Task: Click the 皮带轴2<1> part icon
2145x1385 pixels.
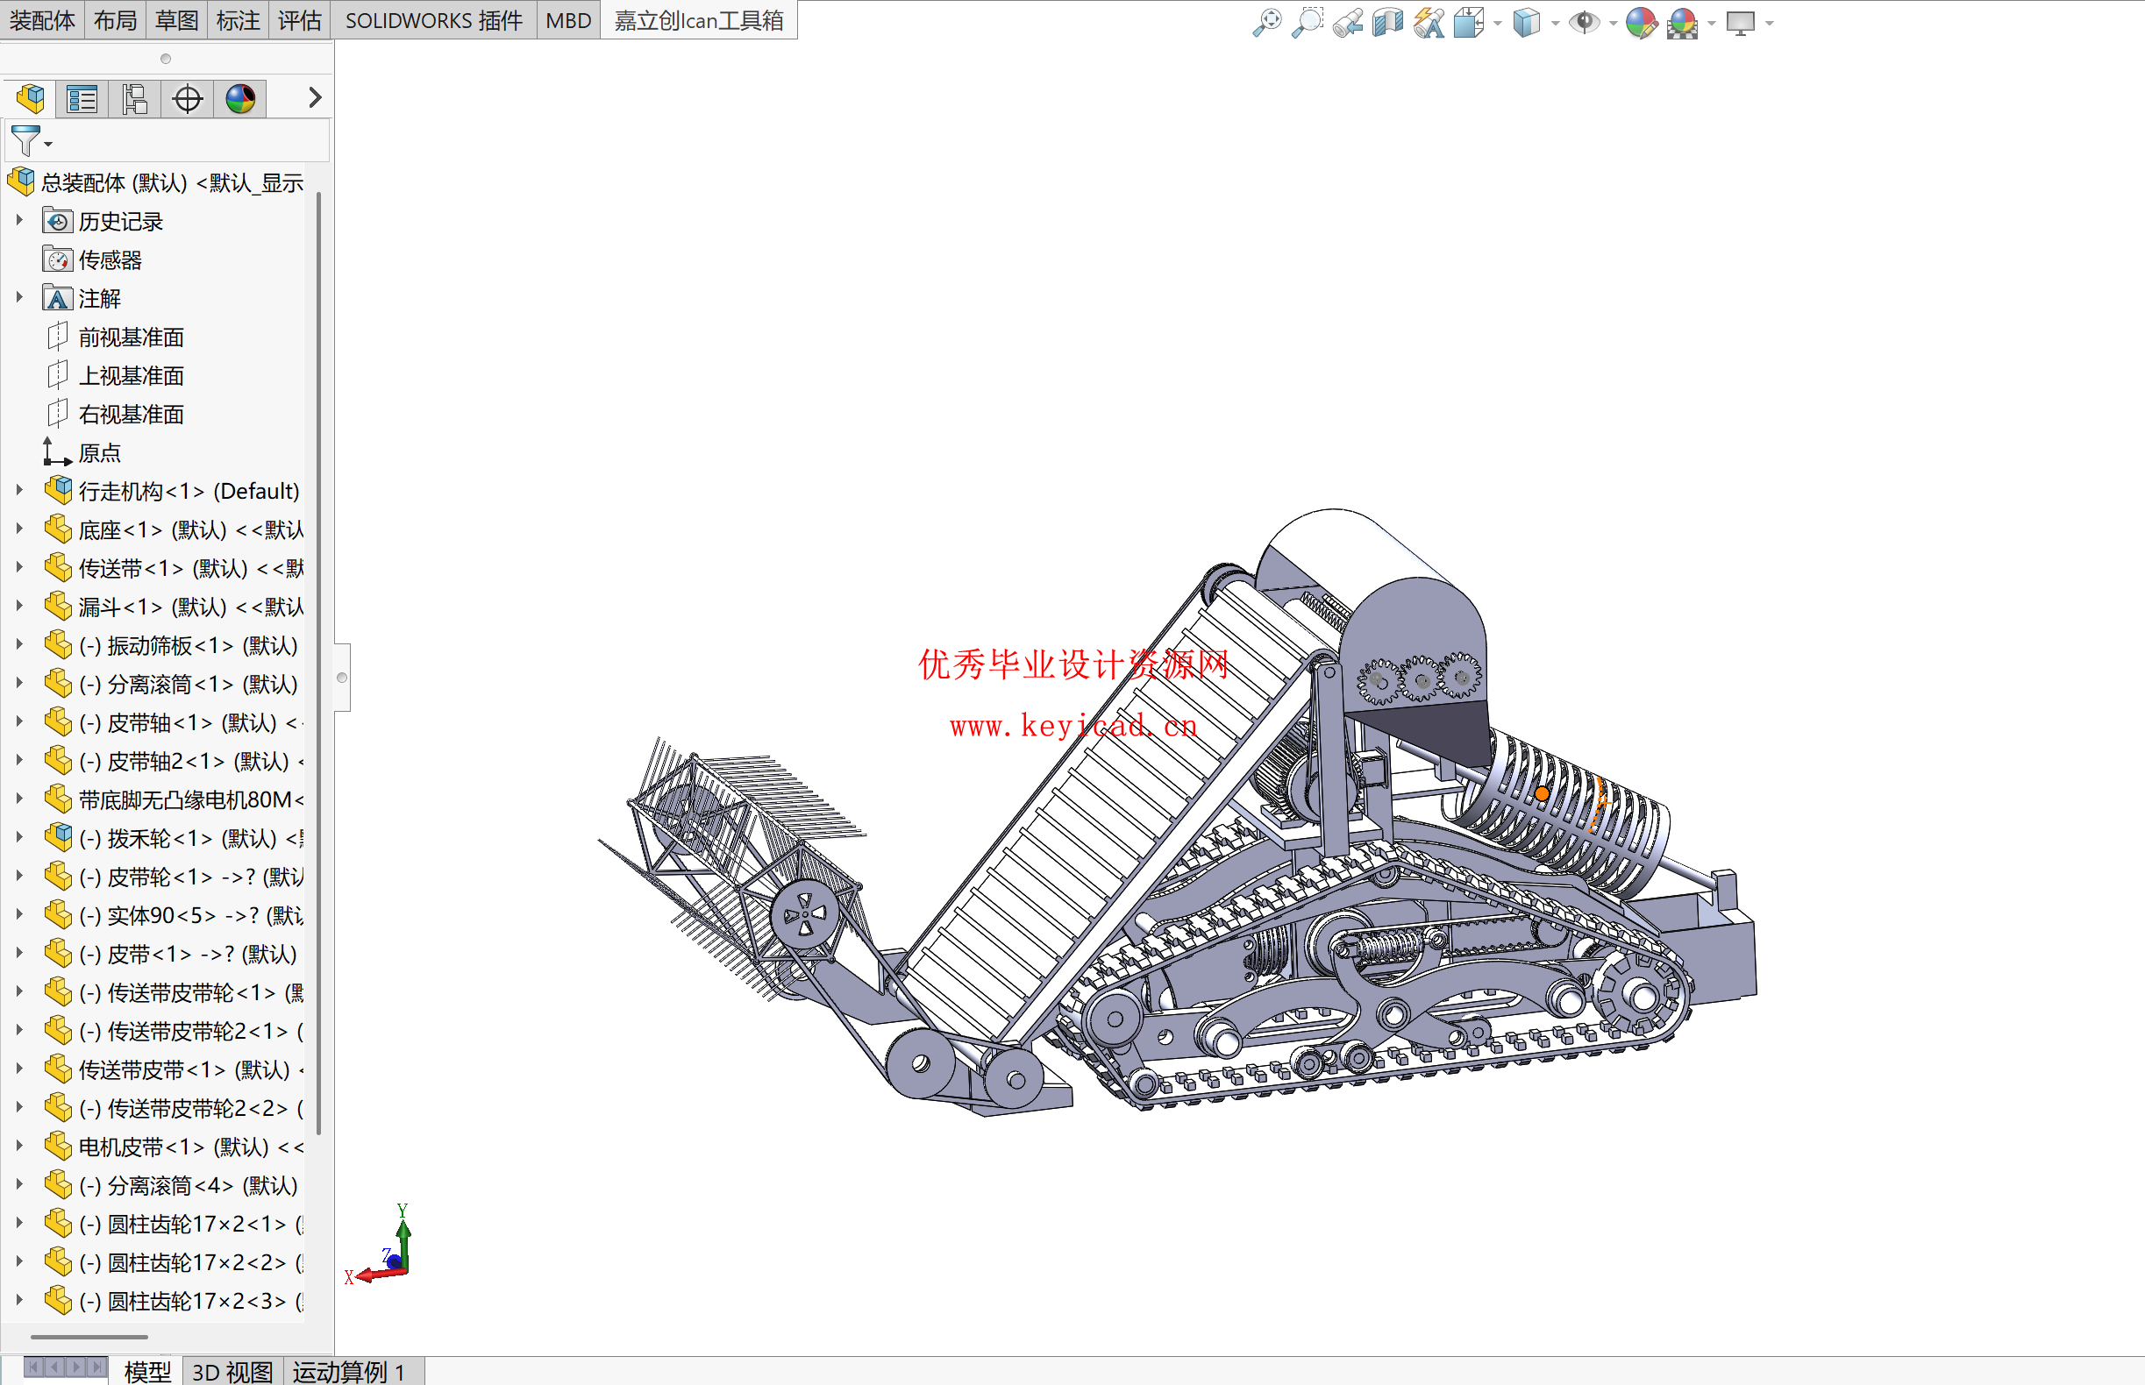Action: point(59,760)
